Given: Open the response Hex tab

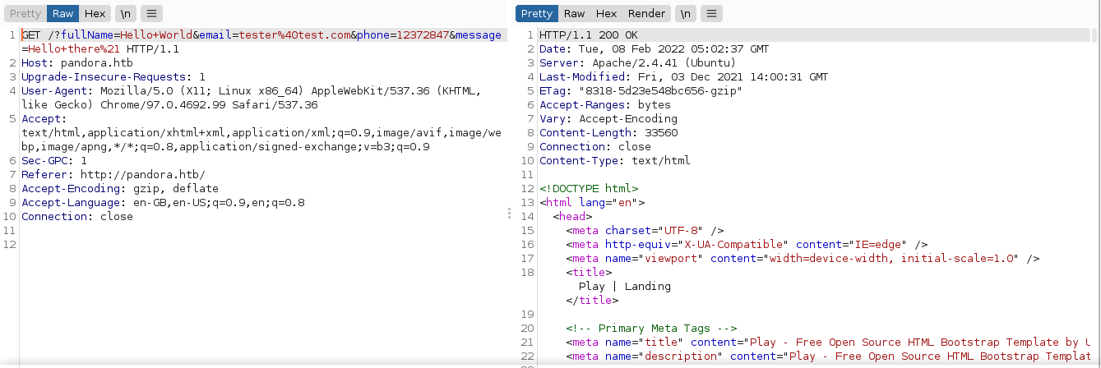Looking at the screenshot, I should tap(606, 14).
